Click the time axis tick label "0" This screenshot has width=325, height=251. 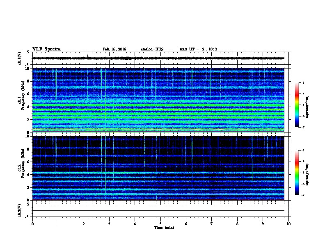pyautogui.click(x=32, y=224)
